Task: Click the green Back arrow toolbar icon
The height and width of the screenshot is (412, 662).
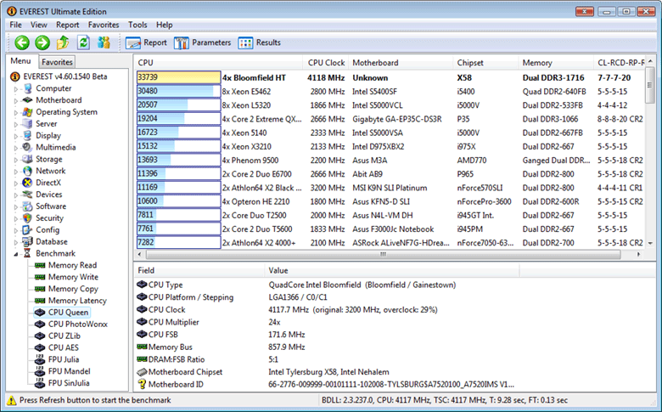Action: (x=22, y=42)
